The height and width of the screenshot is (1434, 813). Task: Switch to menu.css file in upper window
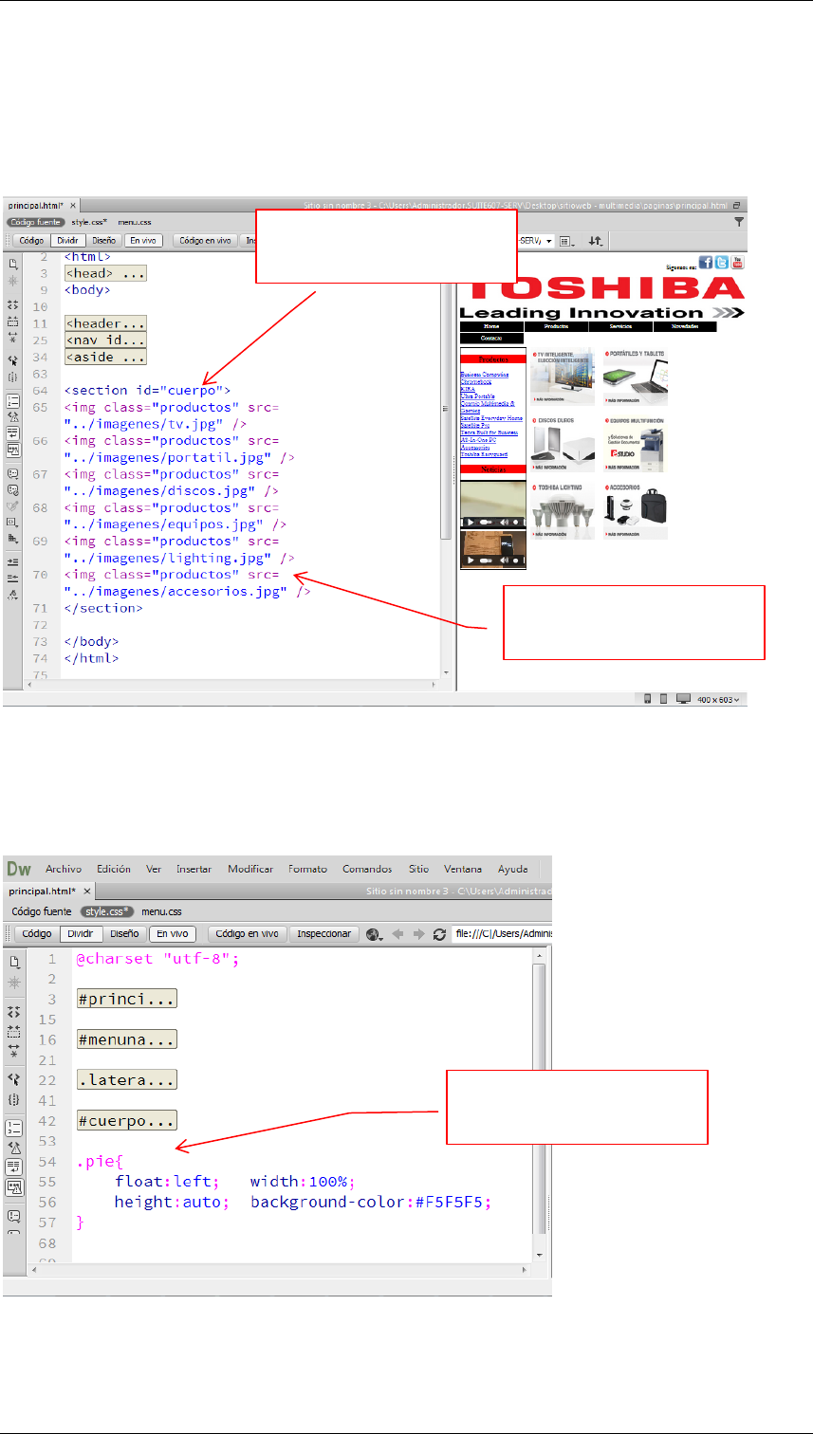click(x=134, y=222)
